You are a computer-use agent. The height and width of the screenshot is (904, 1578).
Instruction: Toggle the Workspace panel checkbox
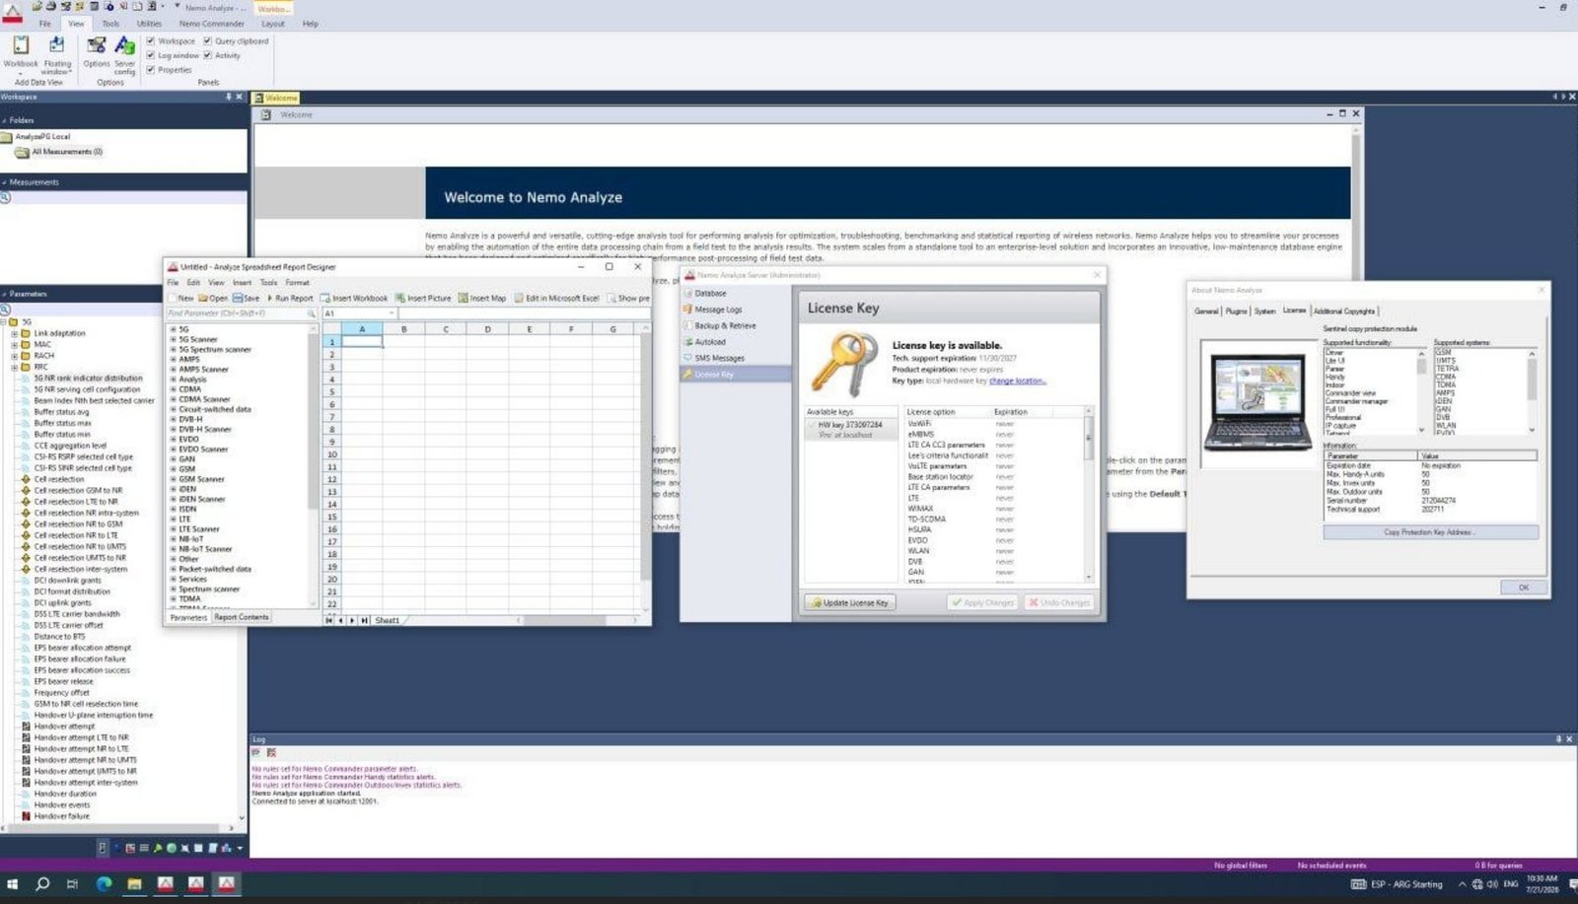pos(151,41)
